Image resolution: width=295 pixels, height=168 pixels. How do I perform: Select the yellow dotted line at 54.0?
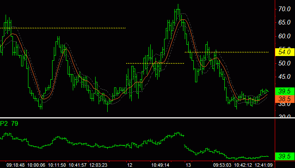(227, 52)
